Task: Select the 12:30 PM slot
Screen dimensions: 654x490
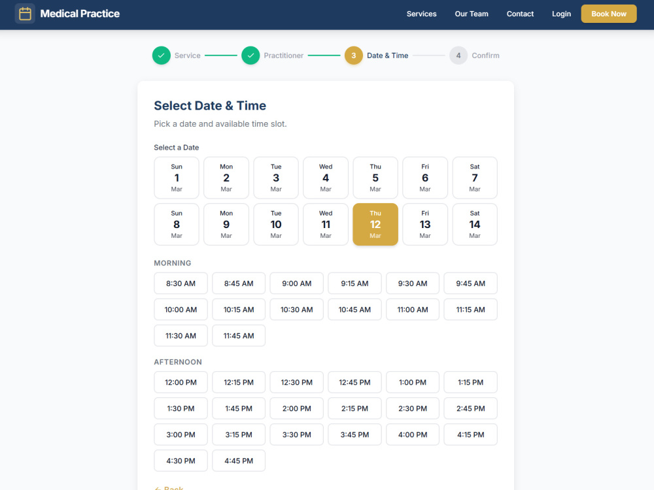Action: [296, 382]
